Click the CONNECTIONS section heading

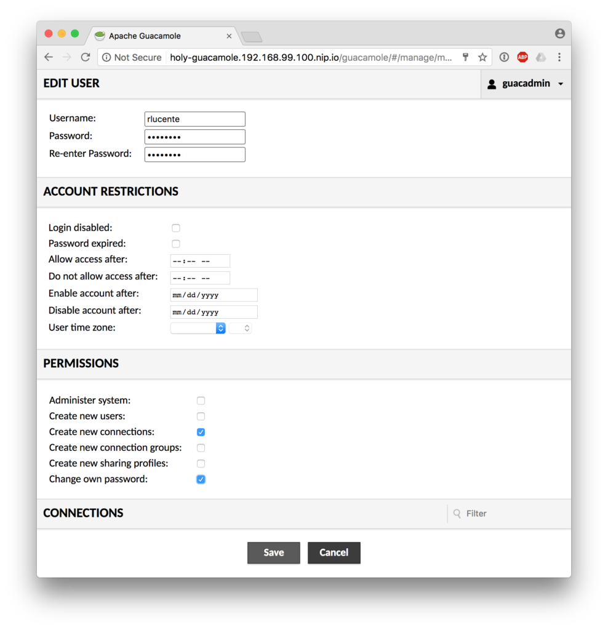[x=83, y=513]
